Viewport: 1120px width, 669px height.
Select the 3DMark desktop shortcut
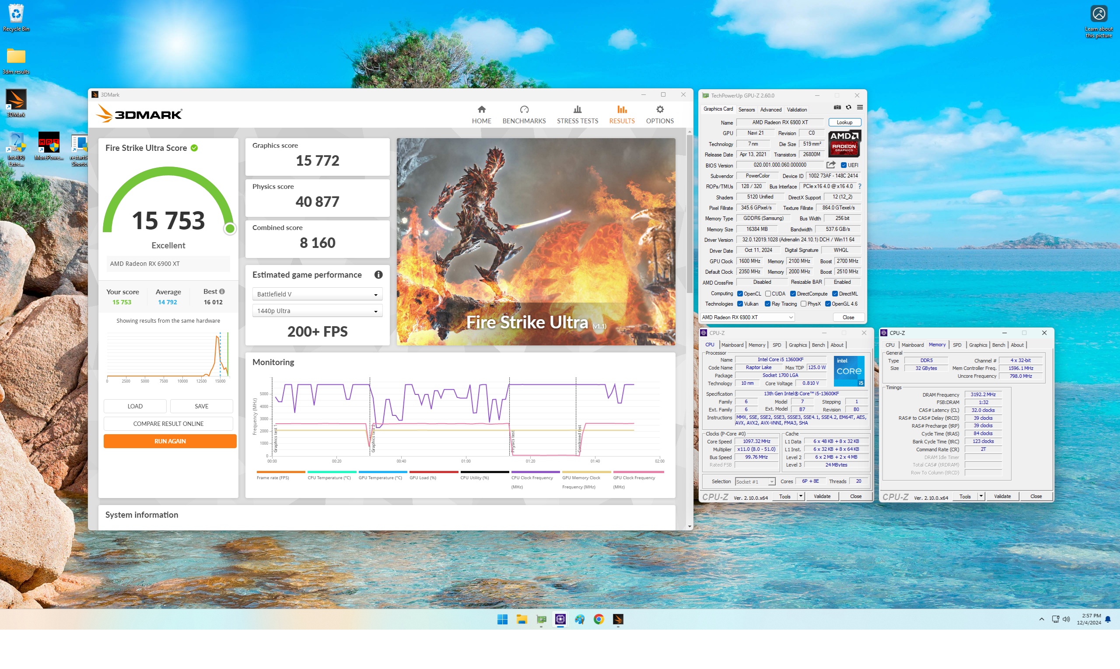[16, 103]
